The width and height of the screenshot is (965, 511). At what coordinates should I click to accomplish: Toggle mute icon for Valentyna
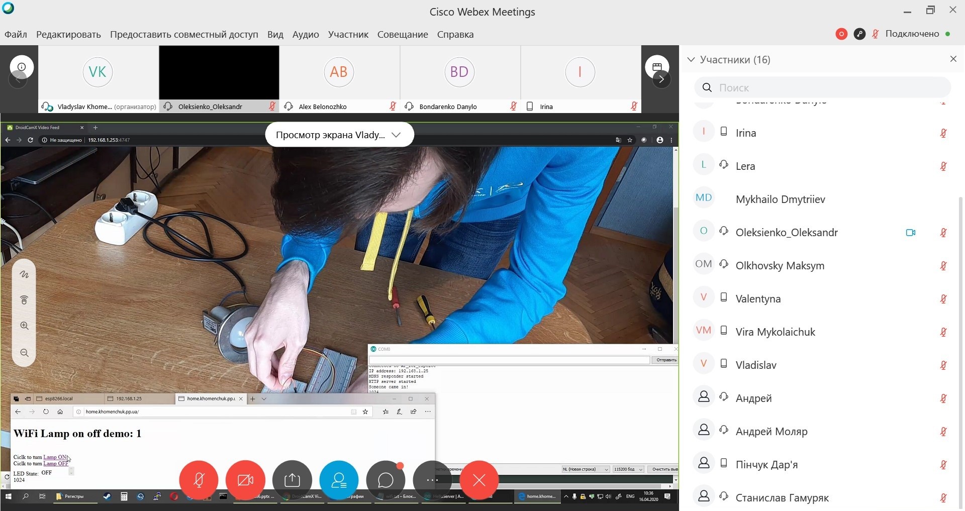943,298
